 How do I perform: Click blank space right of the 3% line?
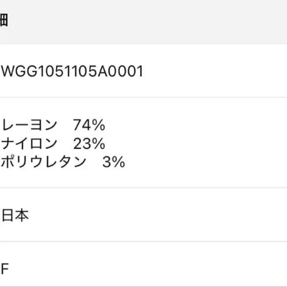(204, 162)
